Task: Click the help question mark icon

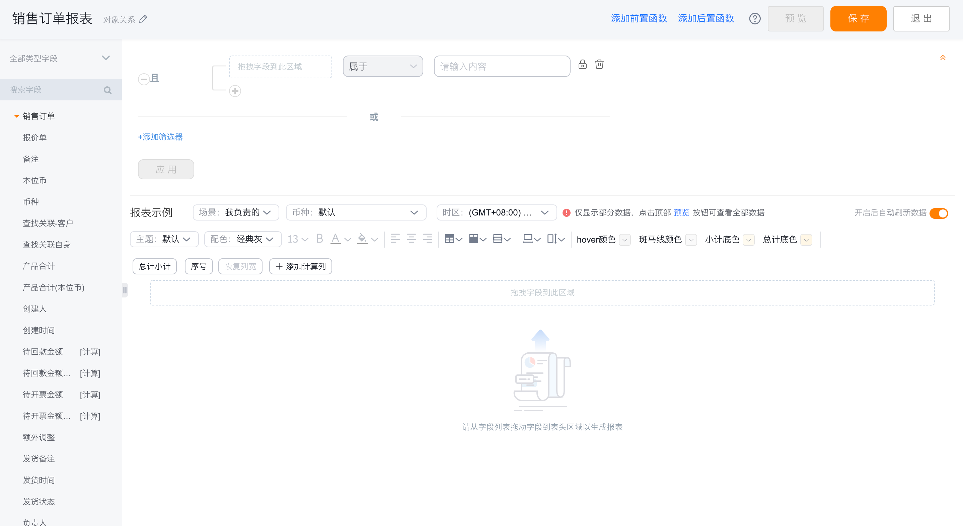Action: point(754,18)
